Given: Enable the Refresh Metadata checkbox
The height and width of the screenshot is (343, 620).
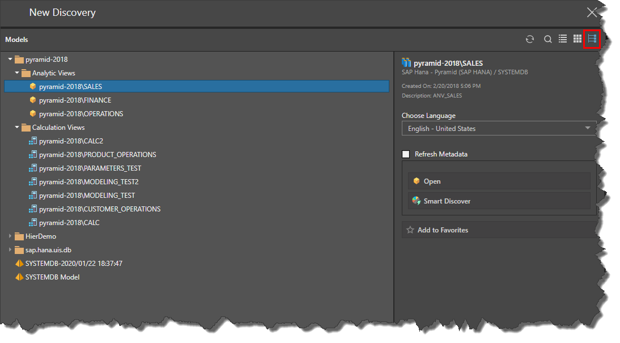Looking at the screenshot, I should 406,154.
